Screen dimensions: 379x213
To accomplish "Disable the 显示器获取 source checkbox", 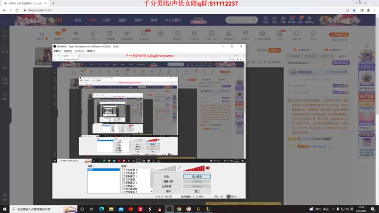I will point(124,189).
